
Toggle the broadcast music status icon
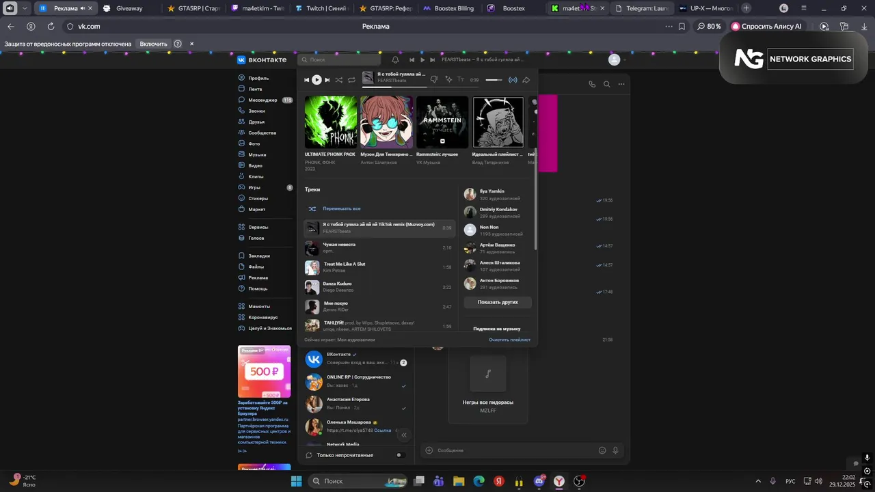click(x=513, y=80)
